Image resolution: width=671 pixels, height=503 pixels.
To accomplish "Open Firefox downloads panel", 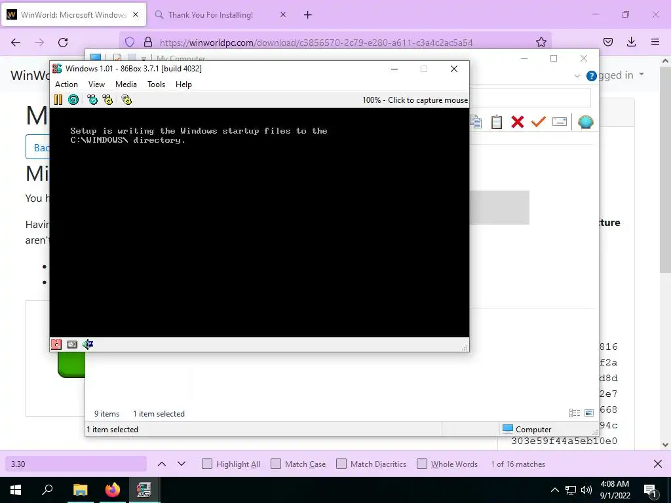I will click(631, 42).
